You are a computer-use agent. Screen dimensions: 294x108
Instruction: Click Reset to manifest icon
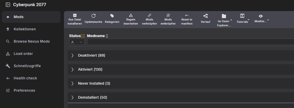point(187,15)
